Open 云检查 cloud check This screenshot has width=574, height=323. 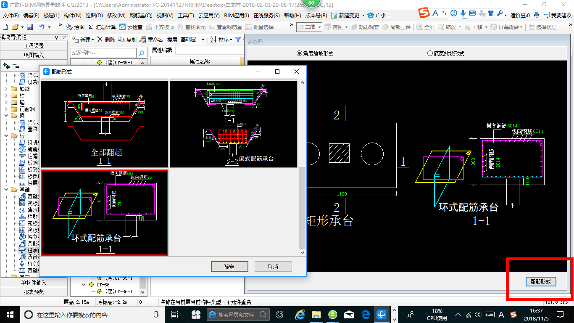coord(131,27)
